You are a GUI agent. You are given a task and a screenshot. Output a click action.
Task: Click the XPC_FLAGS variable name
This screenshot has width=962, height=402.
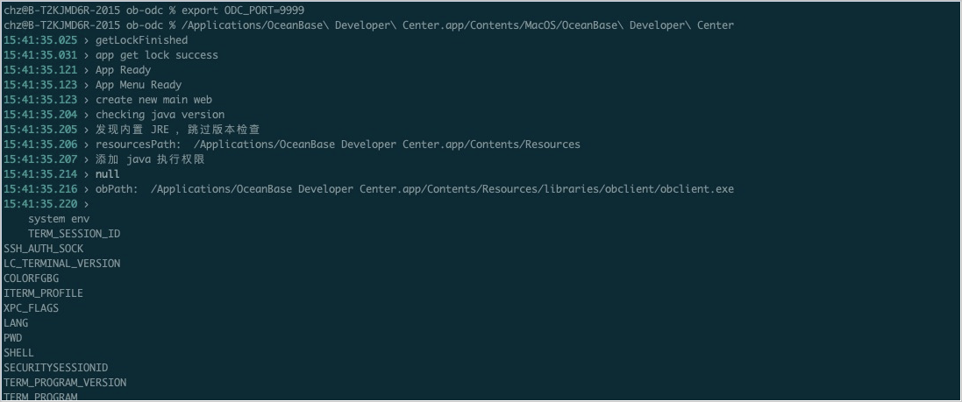pyautogui.click(x=32, y=308)
